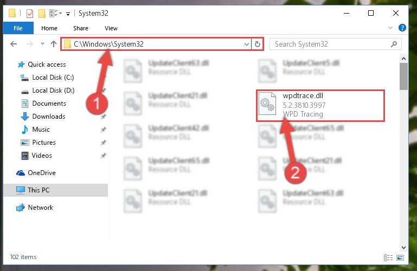The height and width of the screenshot is (271, 417).
Task: Select the wpdtrace.dll file
Action: click(320, 106)
